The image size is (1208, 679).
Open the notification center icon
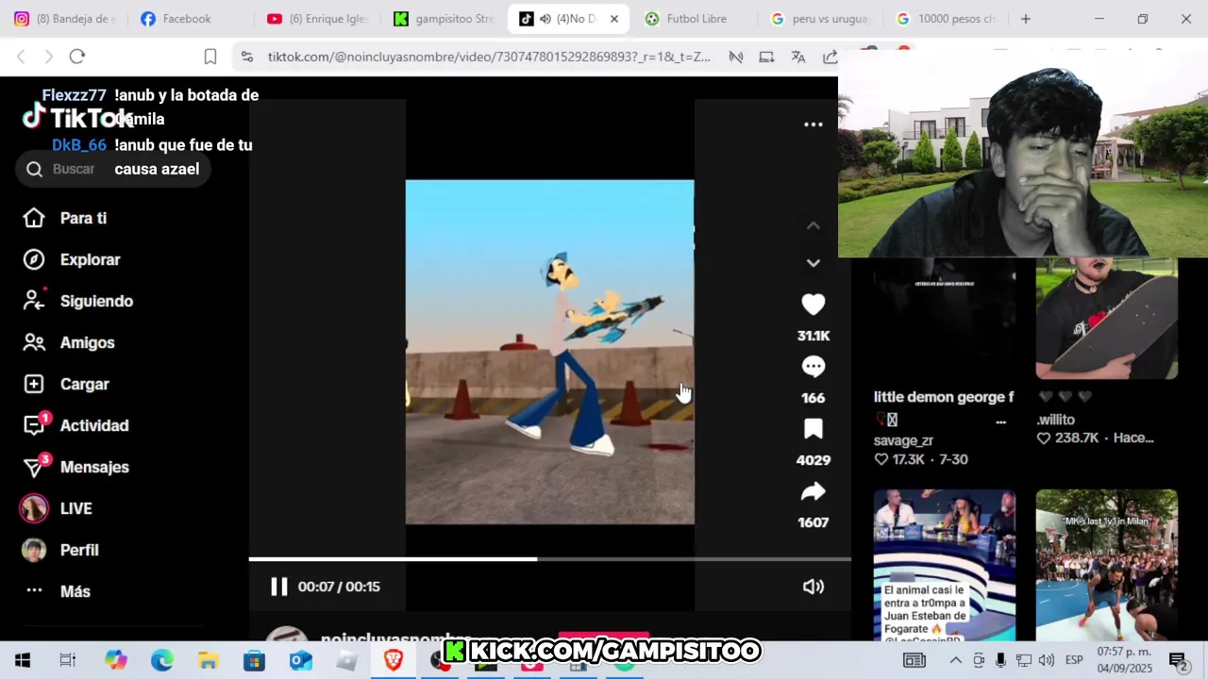(x=1178, y=660)
